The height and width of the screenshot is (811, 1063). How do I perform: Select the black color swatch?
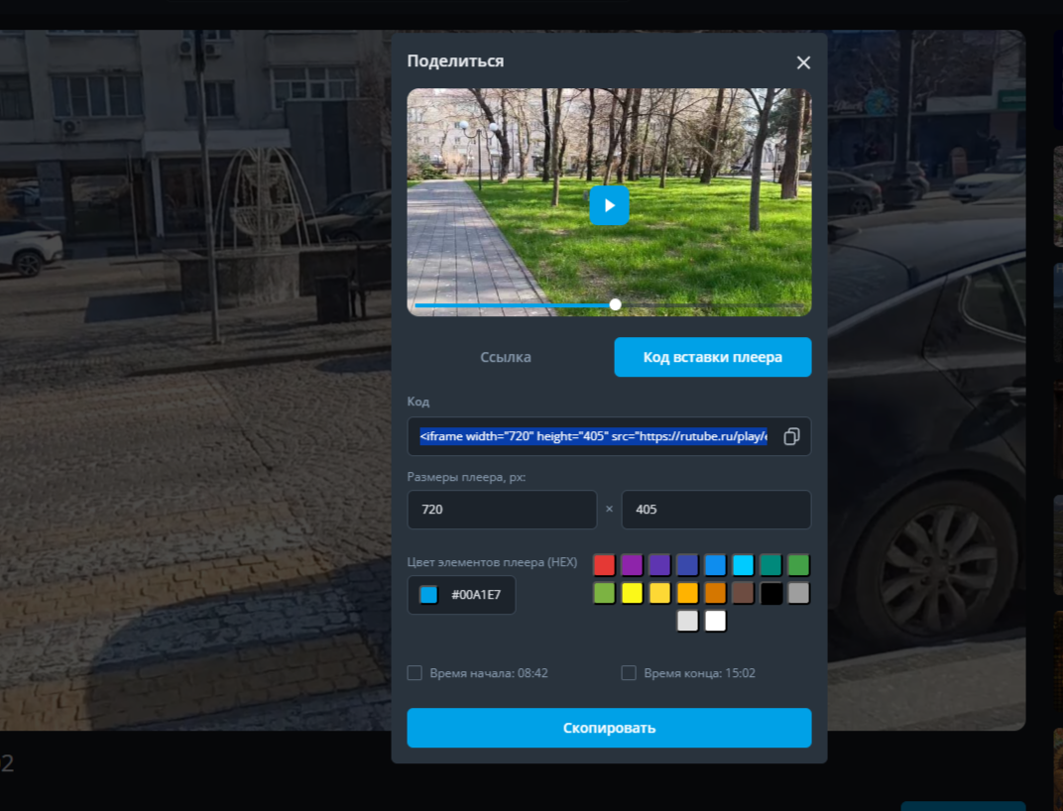[770, 593]
